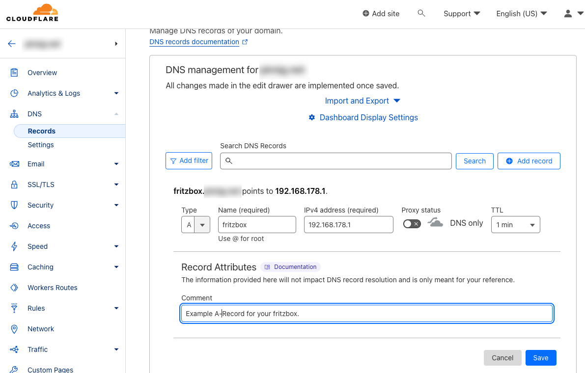Click the Traffic routing icon
The height and width of the screenshot is (373, 585).
click(14, 349)
